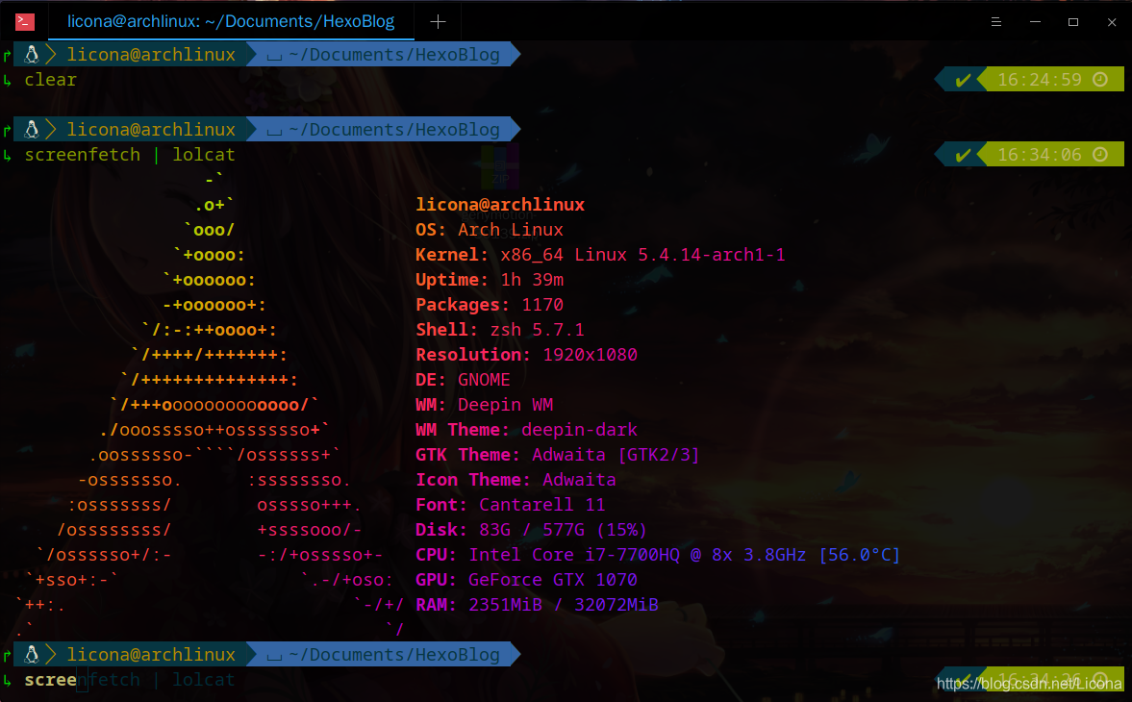
Task: Click the 'Shell: zsh 5.7.1' line
Action: click(500, 330)
